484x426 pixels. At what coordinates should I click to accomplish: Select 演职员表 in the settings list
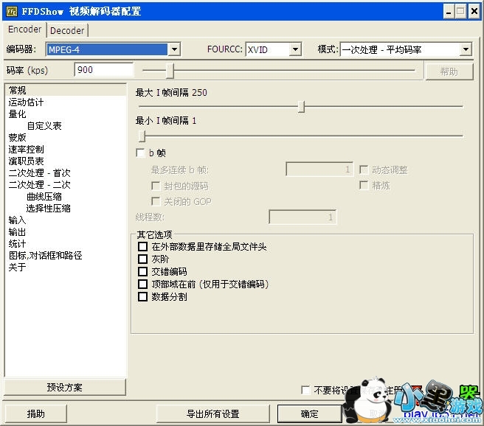coord(26,161)
